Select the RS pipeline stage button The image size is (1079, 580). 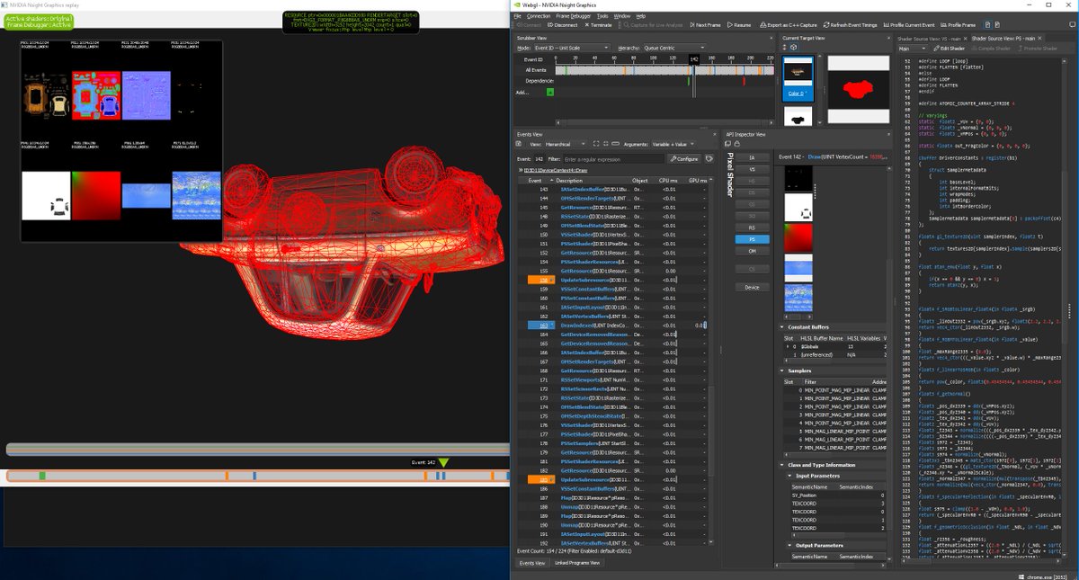click(x=752, y=228)
